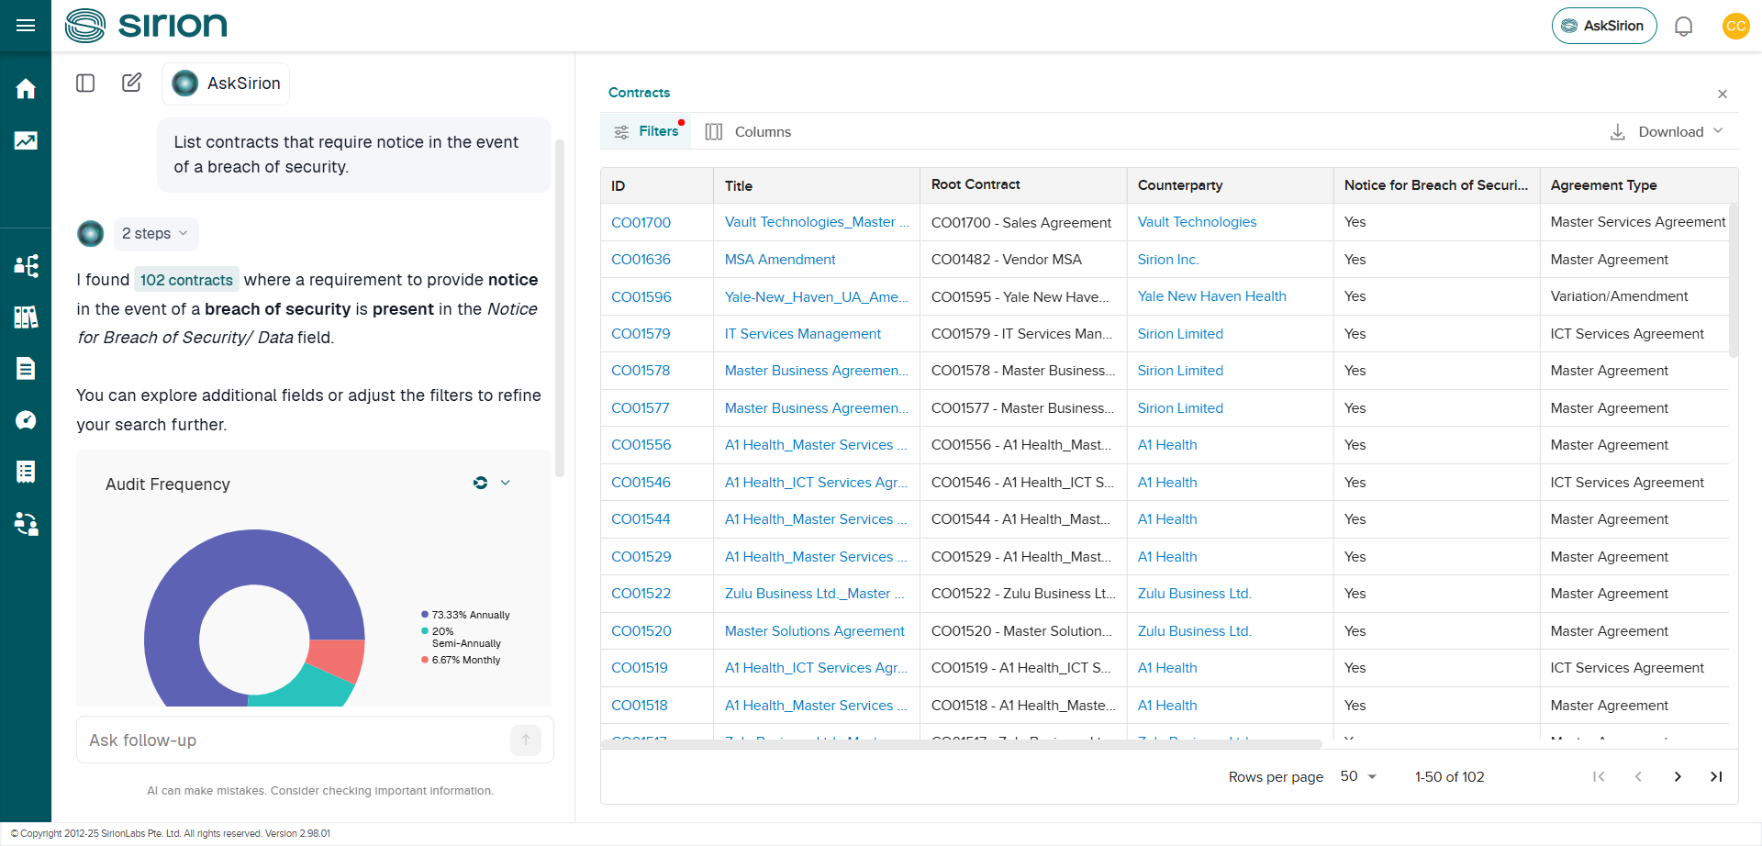This screenshot has height=846, width=1762.
Task: Open the analytics chart sidebar icon
Action: (26, 140)
